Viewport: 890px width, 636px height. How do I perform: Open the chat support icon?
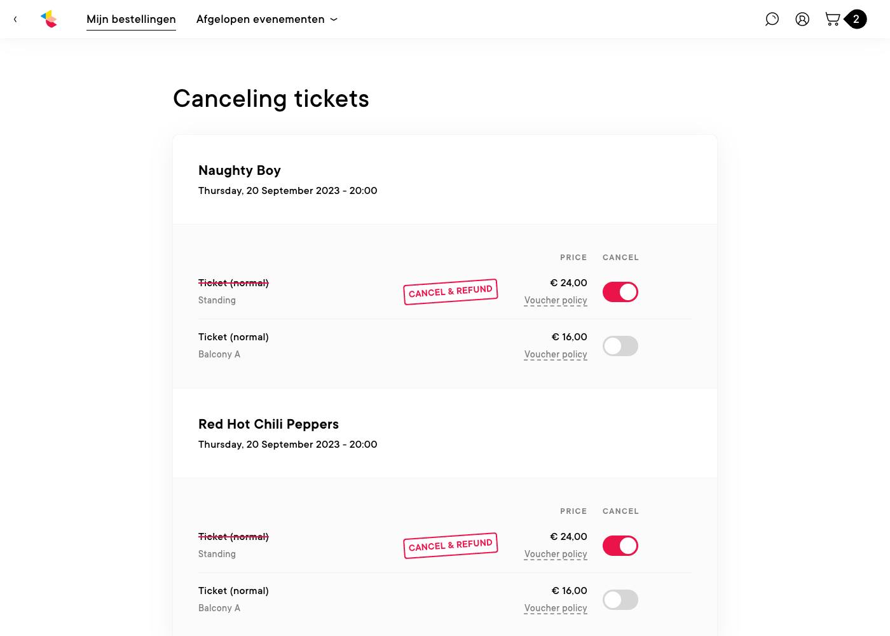click(772, 19)
